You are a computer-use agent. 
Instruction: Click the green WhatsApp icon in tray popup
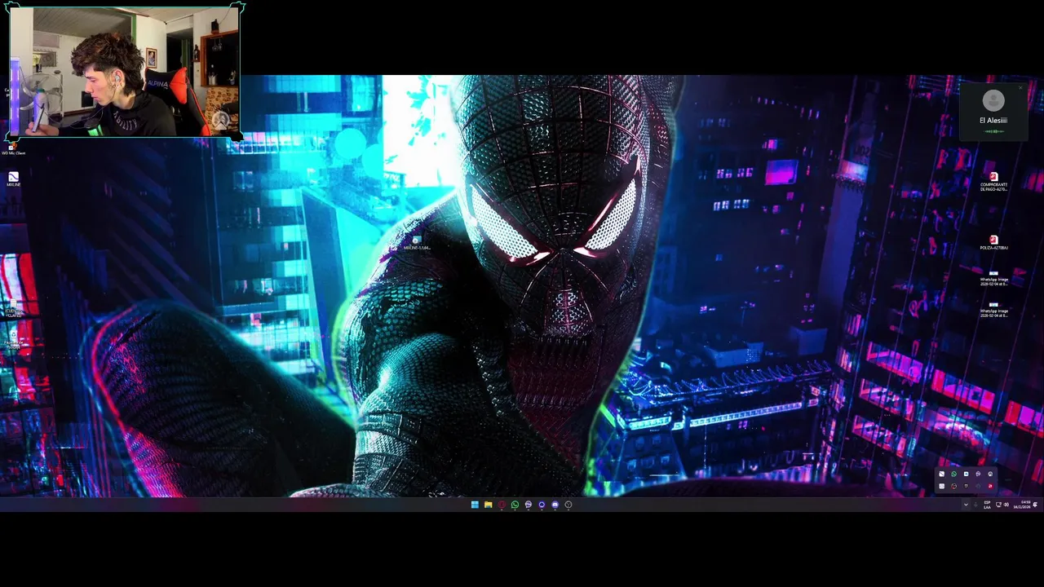coord(953,474)
